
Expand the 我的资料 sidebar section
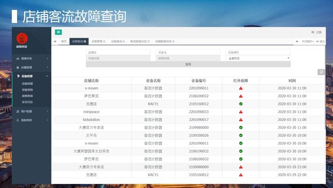[x=32, y=120]
